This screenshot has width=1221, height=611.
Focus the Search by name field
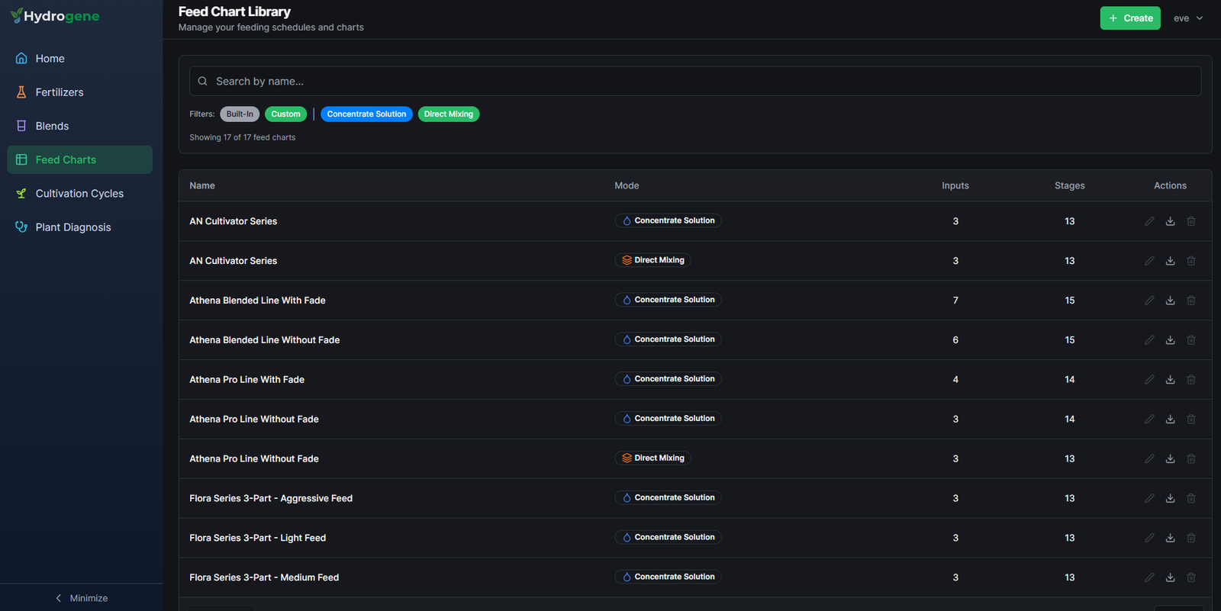tap(695, 82)
